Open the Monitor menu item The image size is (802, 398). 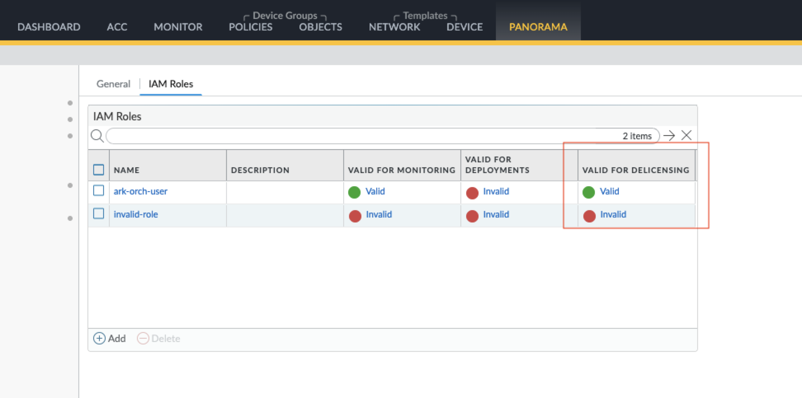tap(178, 27)
